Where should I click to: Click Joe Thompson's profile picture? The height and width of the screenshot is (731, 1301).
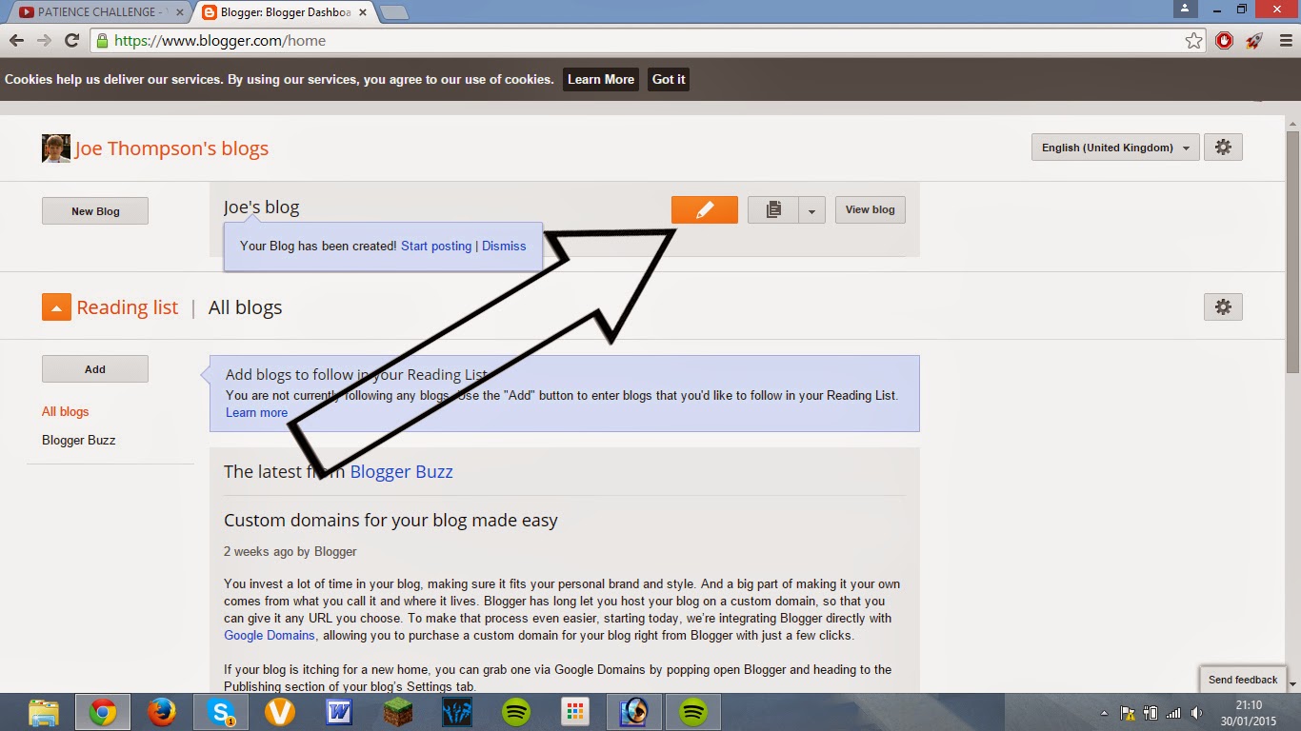coord(56,148)
